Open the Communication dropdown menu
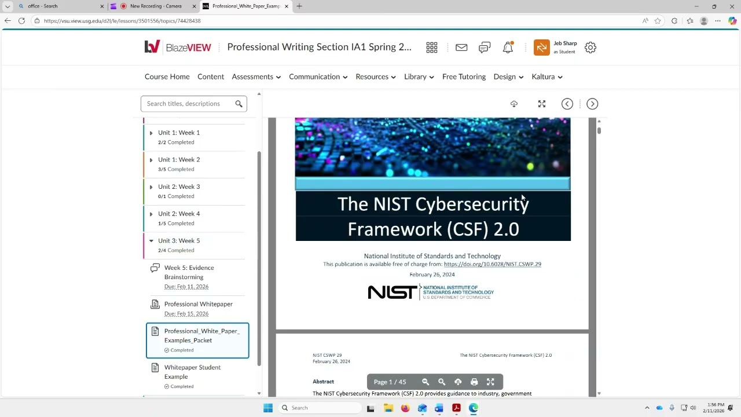The image size is (741, 417). click(318, 76)
